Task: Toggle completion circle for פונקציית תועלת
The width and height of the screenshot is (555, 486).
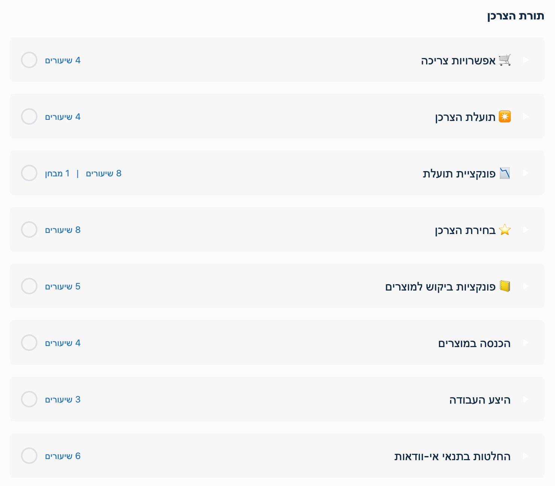Action: [x=29, y=173]
